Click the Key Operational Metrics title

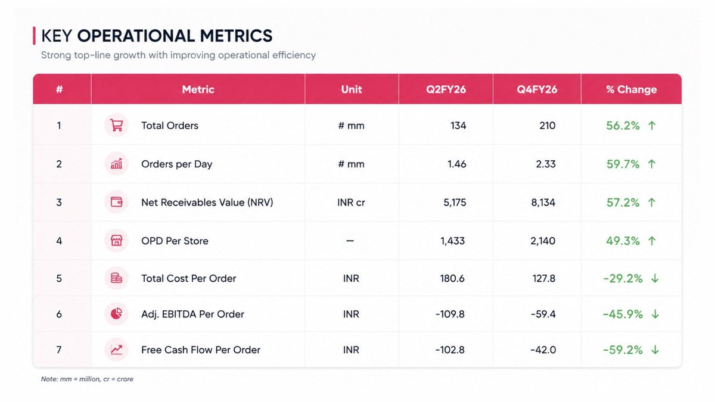[x=157, y=36]
